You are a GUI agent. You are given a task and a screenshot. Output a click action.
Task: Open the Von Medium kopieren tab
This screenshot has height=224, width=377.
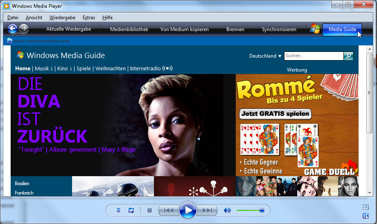point(185,29)
